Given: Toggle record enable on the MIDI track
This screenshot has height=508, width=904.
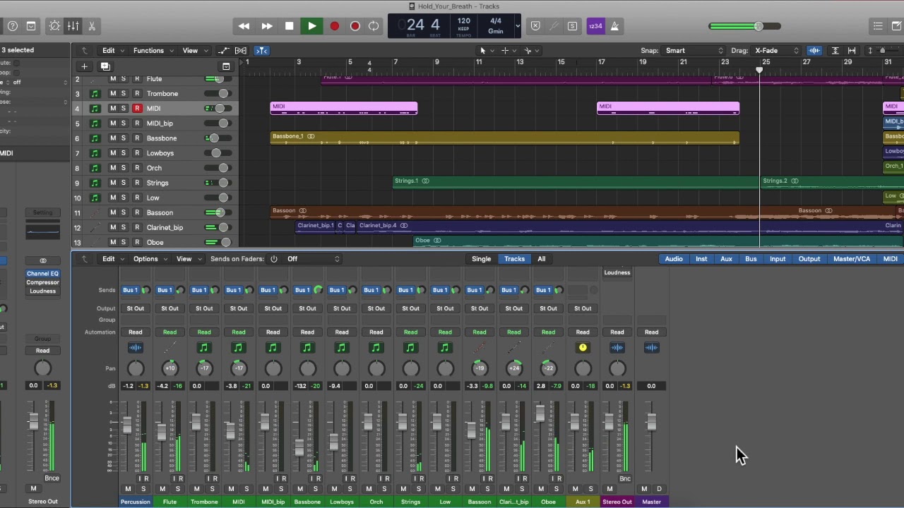Looking at the screenshot, I should point(137,109).
